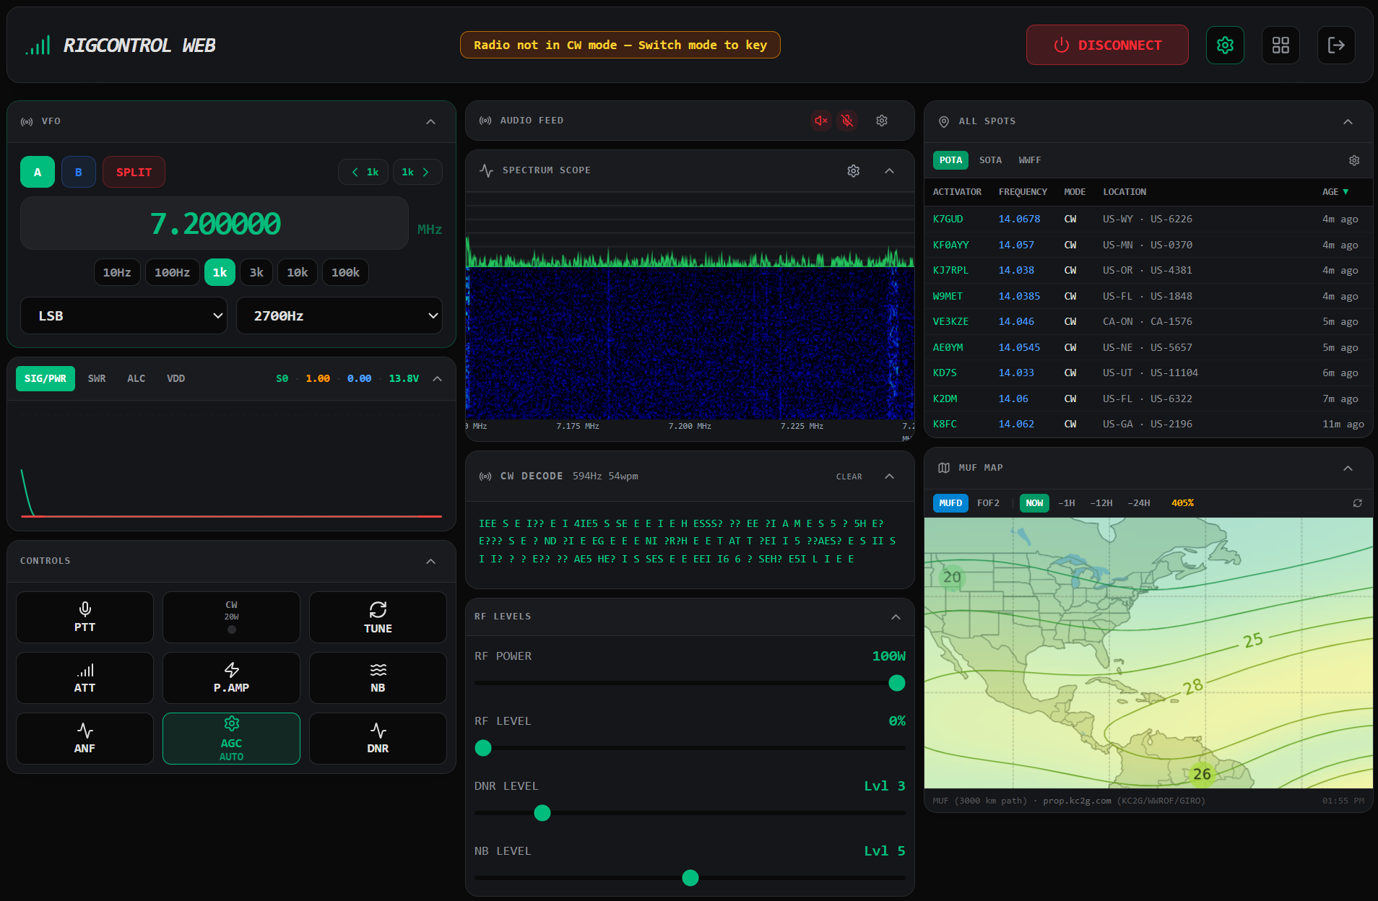Open All Spots filter settings gear
Viewport: 1378px width, 901px height.
1354,160
